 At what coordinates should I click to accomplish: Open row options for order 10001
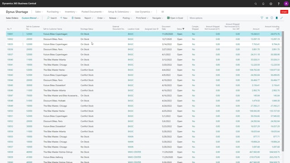pos(23,34)
